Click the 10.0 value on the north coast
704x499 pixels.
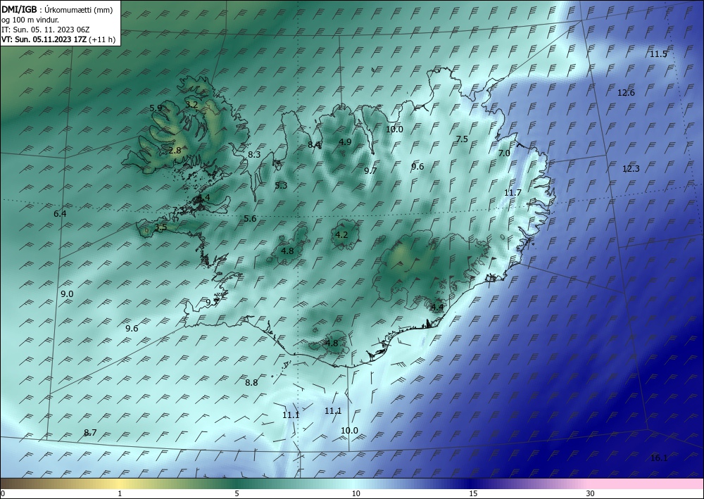pyautogui.click(x=395, y=130)
